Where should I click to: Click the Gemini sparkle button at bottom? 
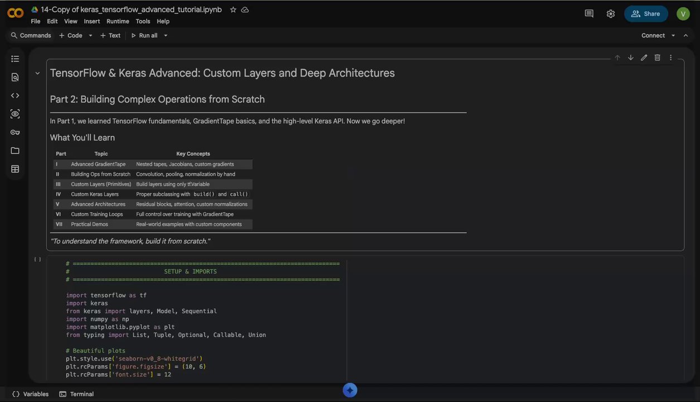(350, 390)
